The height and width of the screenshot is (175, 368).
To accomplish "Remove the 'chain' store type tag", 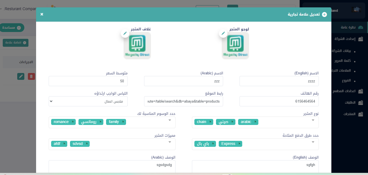I will coord(210,122).
